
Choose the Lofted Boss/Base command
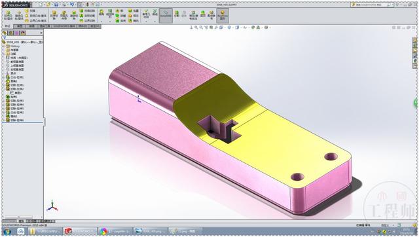(x=35, y=16)
